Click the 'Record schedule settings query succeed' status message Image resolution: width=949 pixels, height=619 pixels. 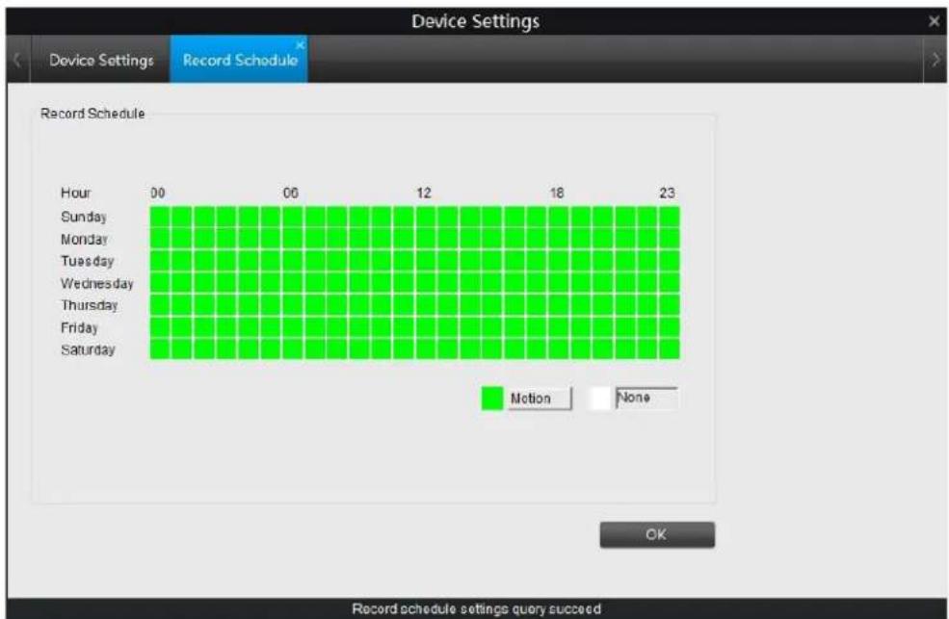(x=476, y=608)
